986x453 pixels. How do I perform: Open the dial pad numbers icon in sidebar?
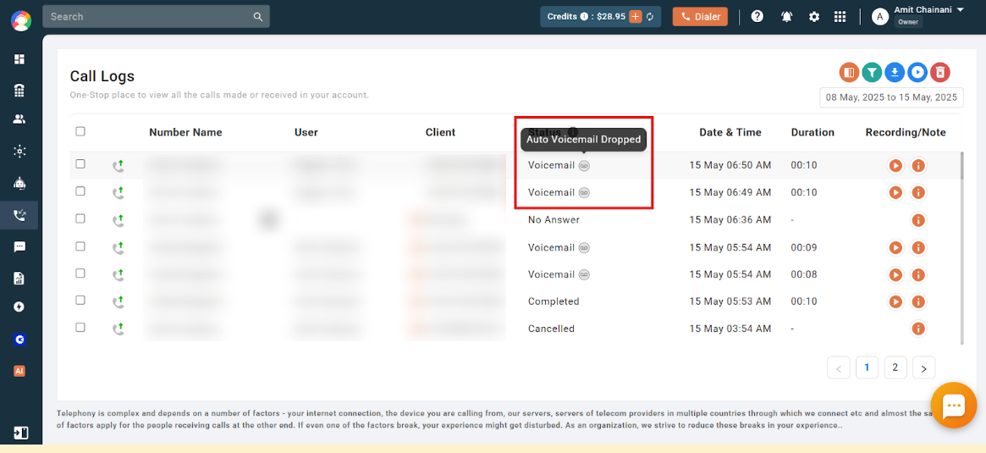(19, 90)
